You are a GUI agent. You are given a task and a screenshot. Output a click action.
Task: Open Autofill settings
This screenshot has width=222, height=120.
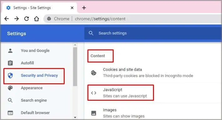[27, 63]
